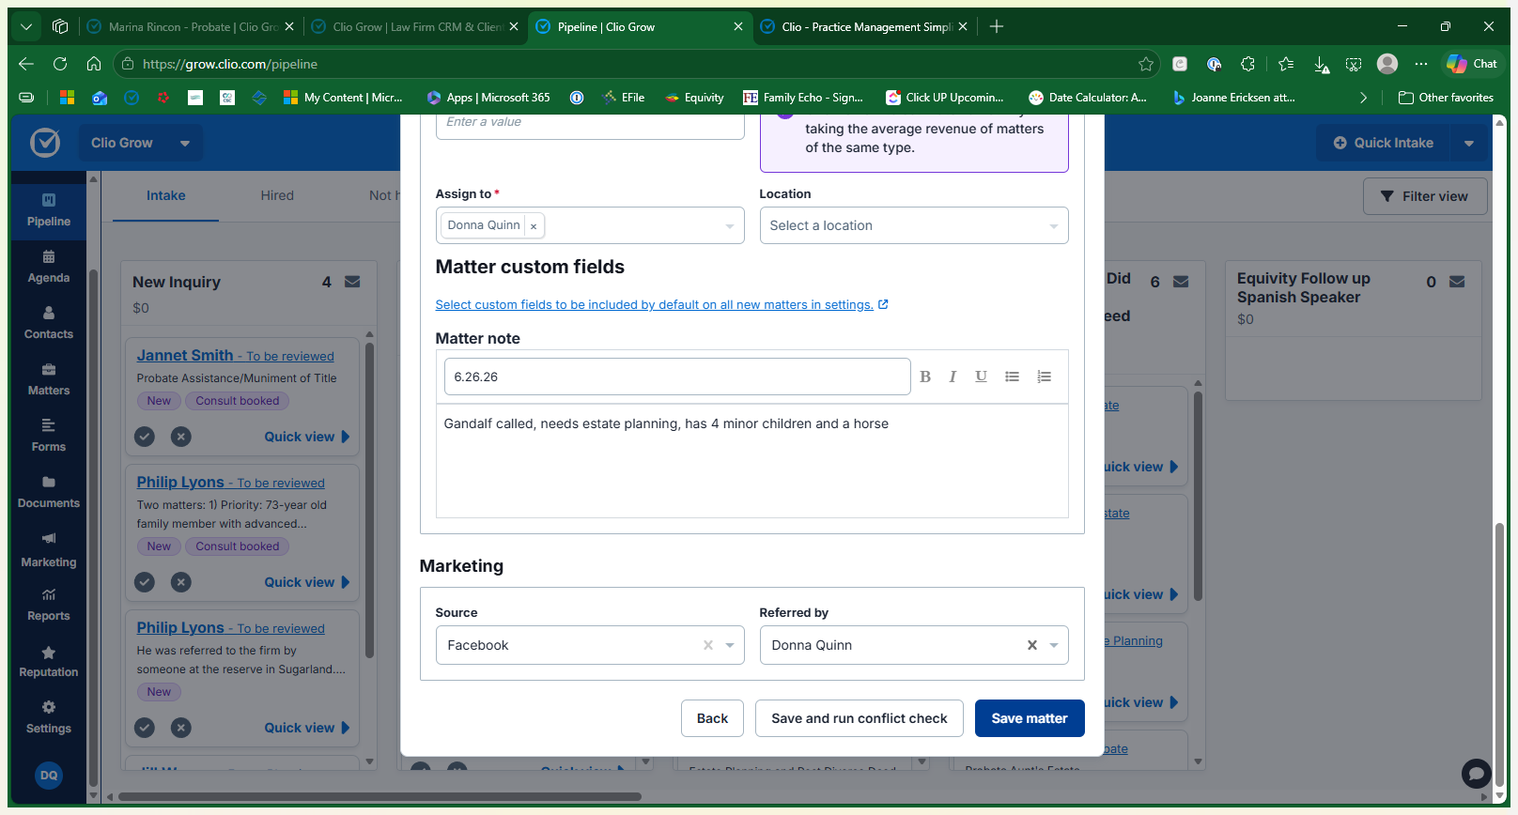The width and height of the screenshot is (1518, 815).
Task: Insert bulleted list in matter note
Action: click(x=1012, y=377)
